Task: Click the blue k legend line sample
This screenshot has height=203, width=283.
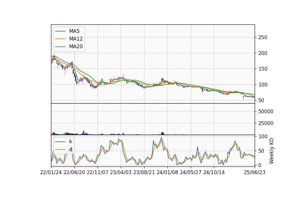Action: tap(60, 142)
